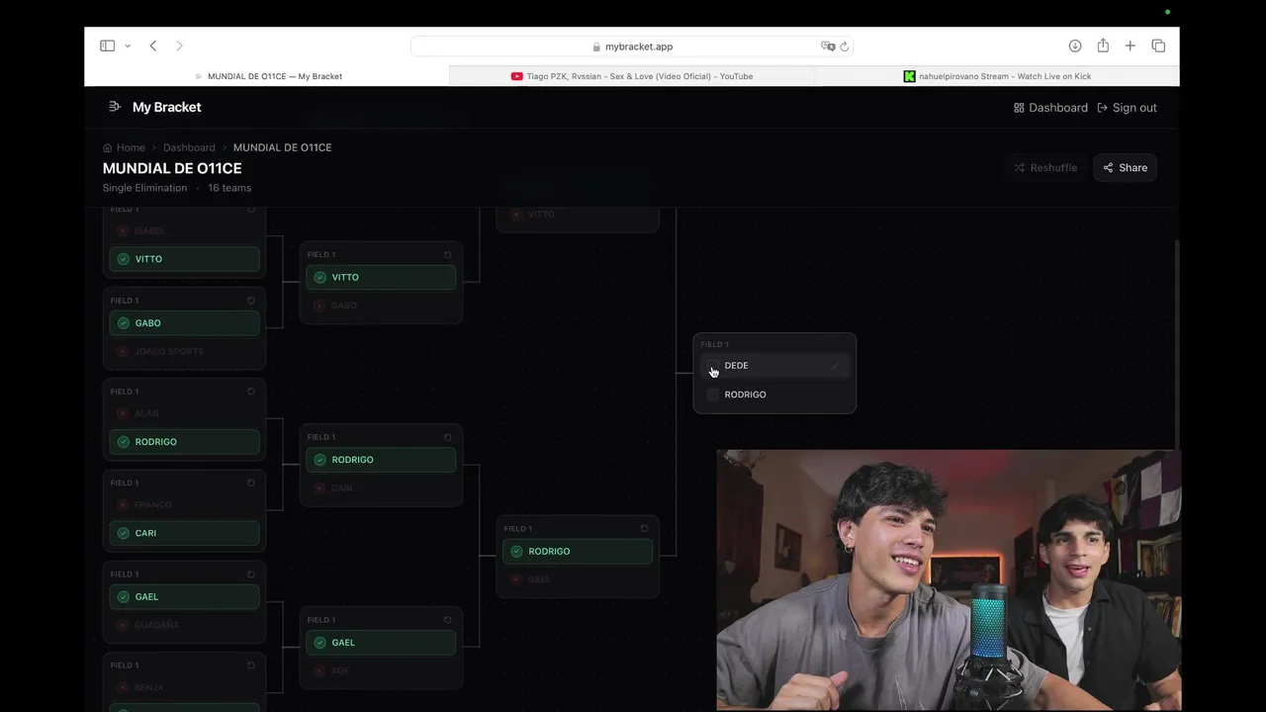
Task: Open the sidebar dropdown chevron
Action: (x=128, y=46)
